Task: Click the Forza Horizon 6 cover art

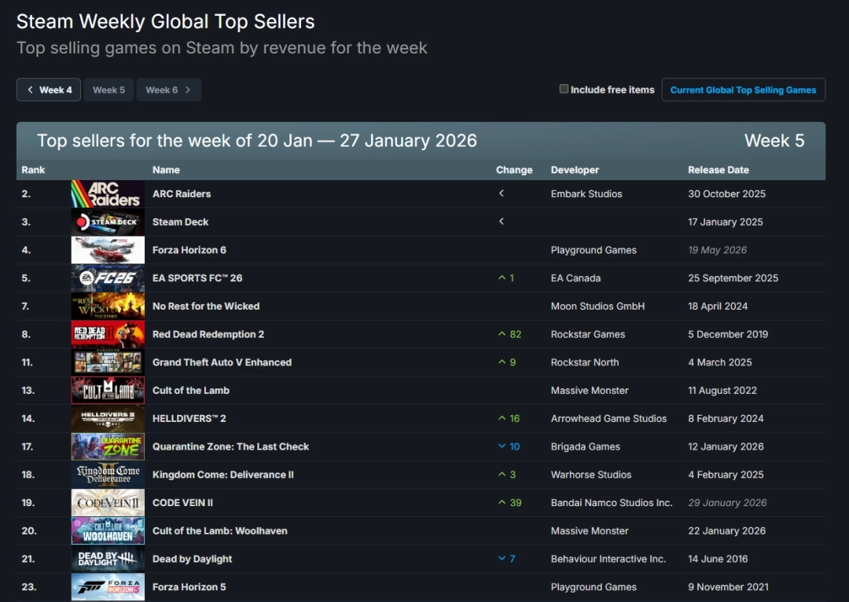Action: (x=108, y=250)
